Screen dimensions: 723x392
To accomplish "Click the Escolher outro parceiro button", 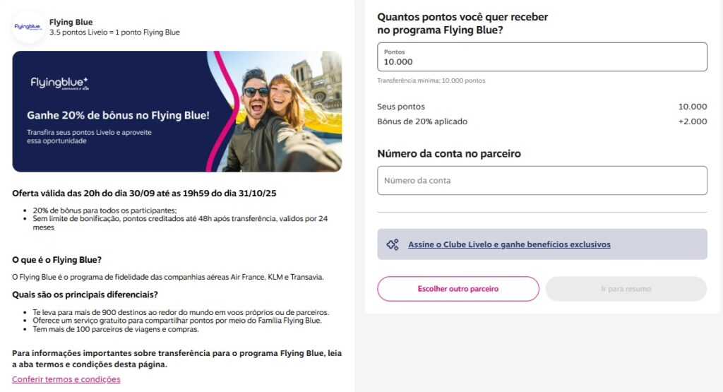I will (x=458, y=289).
